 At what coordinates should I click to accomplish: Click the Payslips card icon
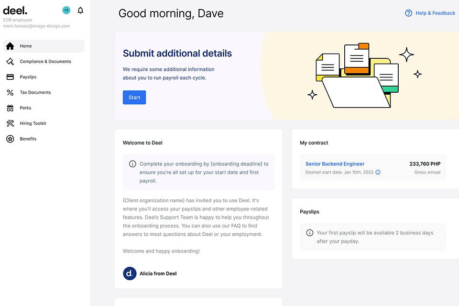pyautogui.click(x=10, y=77)
